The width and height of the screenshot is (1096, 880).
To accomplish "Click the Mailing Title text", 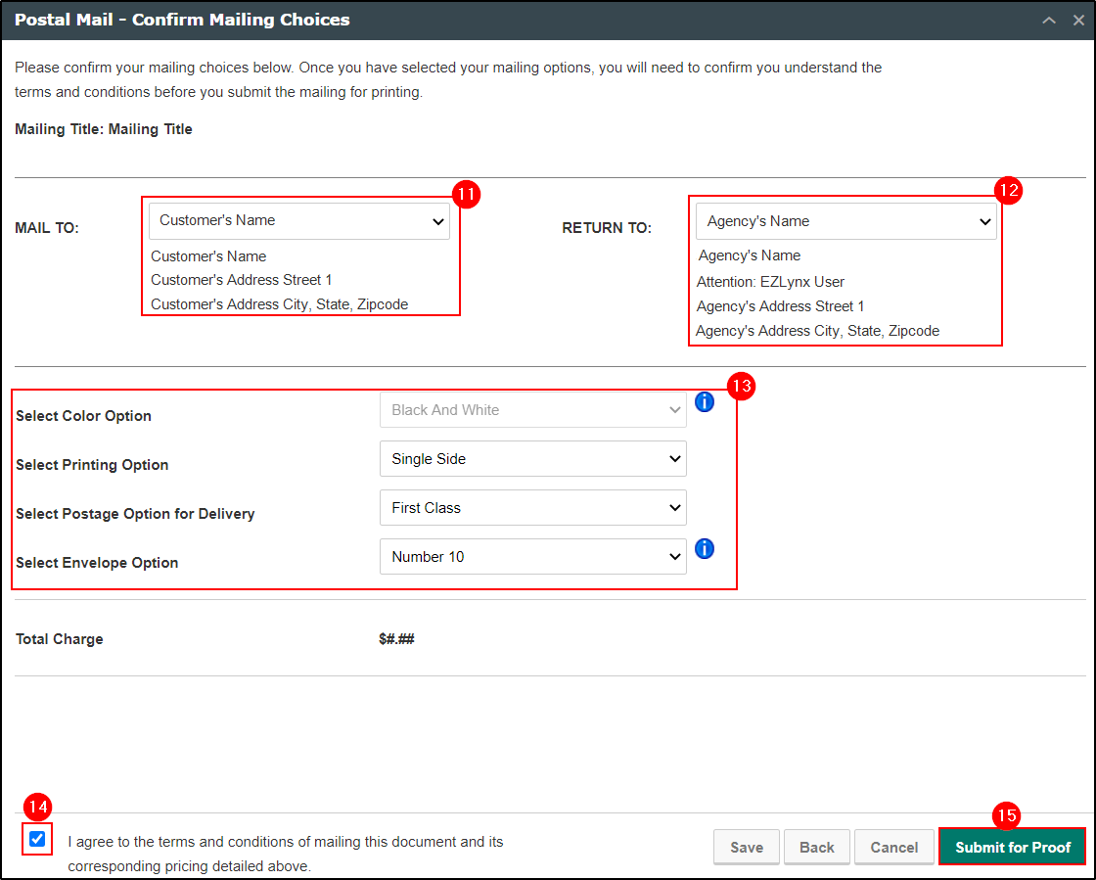I will point(104,129).
